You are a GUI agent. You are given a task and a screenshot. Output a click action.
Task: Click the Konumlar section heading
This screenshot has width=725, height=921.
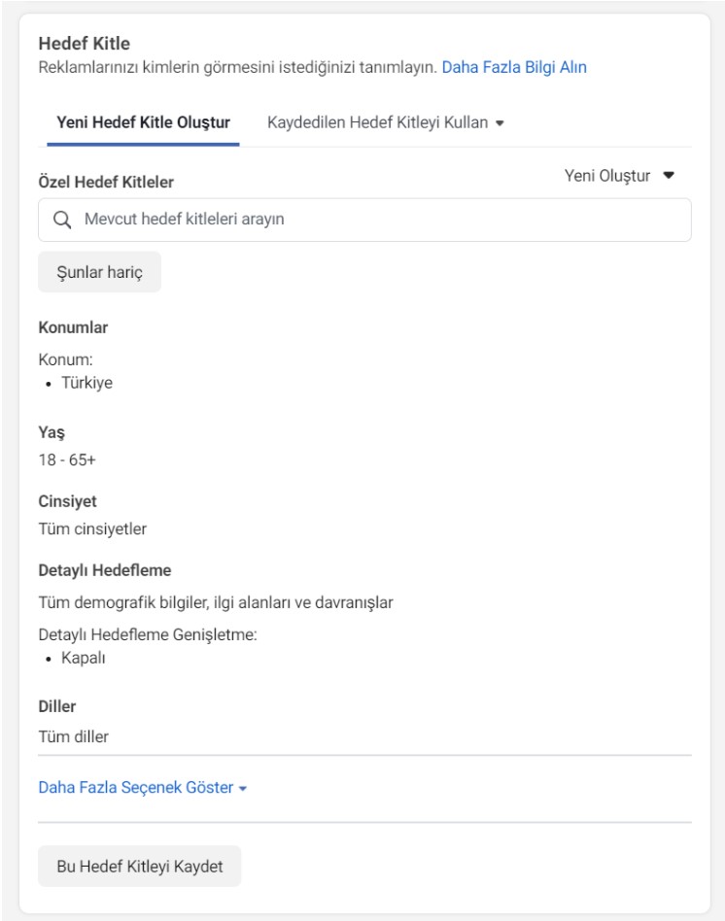tap(74, 327)
